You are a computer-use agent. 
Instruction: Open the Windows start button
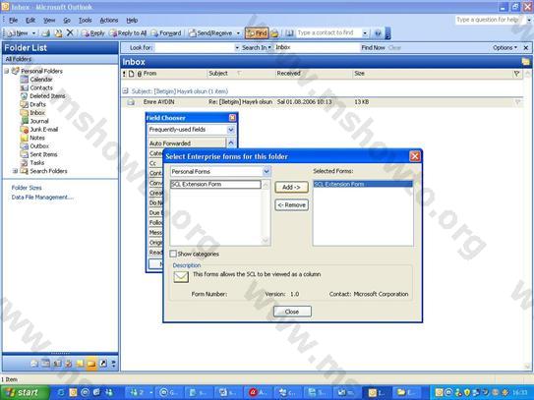25,392
